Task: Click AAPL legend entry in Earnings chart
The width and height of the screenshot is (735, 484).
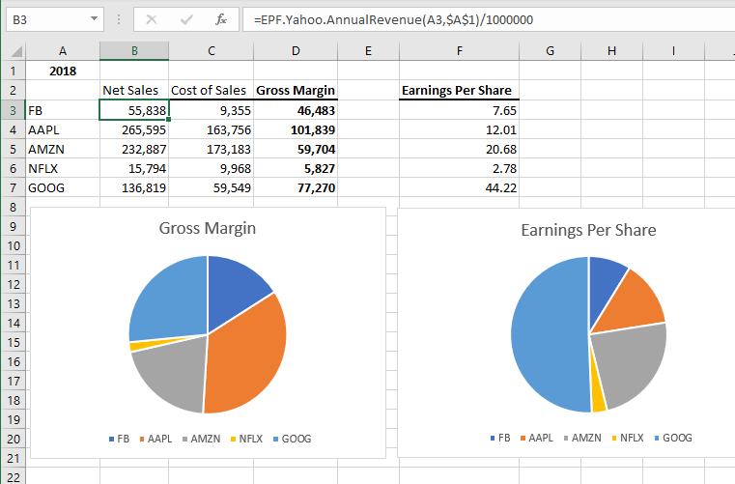Action: tap(537, 438)
